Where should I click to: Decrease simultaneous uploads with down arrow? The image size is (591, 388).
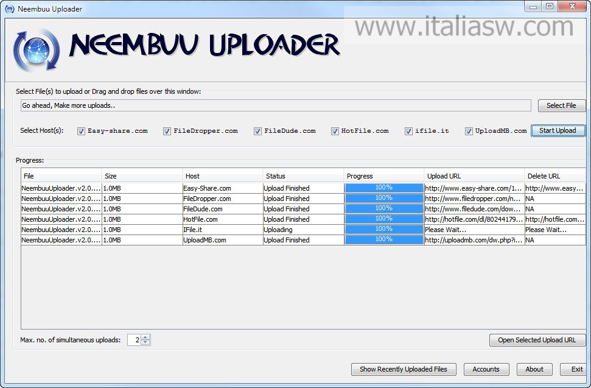click(145, 342)
